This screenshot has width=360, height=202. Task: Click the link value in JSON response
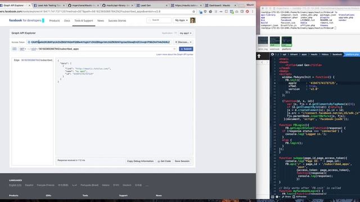[93, 68]
